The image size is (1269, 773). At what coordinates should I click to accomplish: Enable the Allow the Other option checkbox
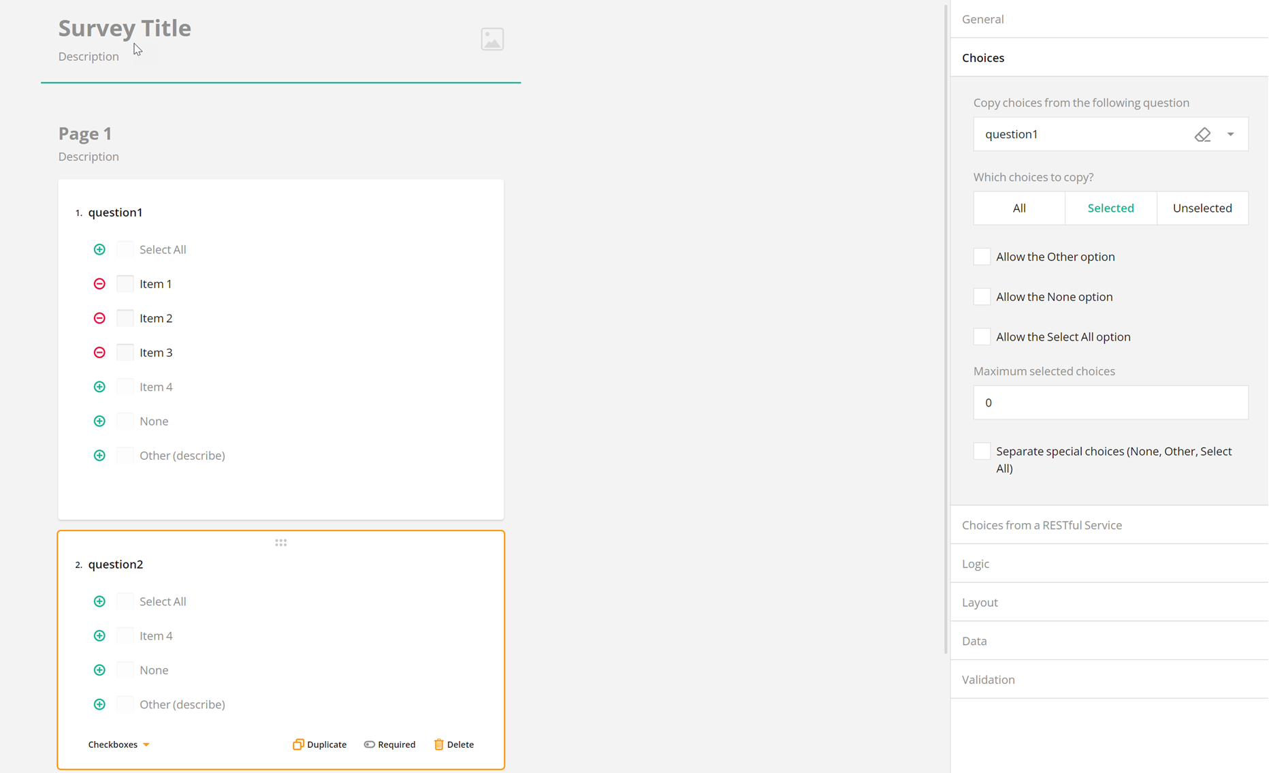click(x=982, y=256)
